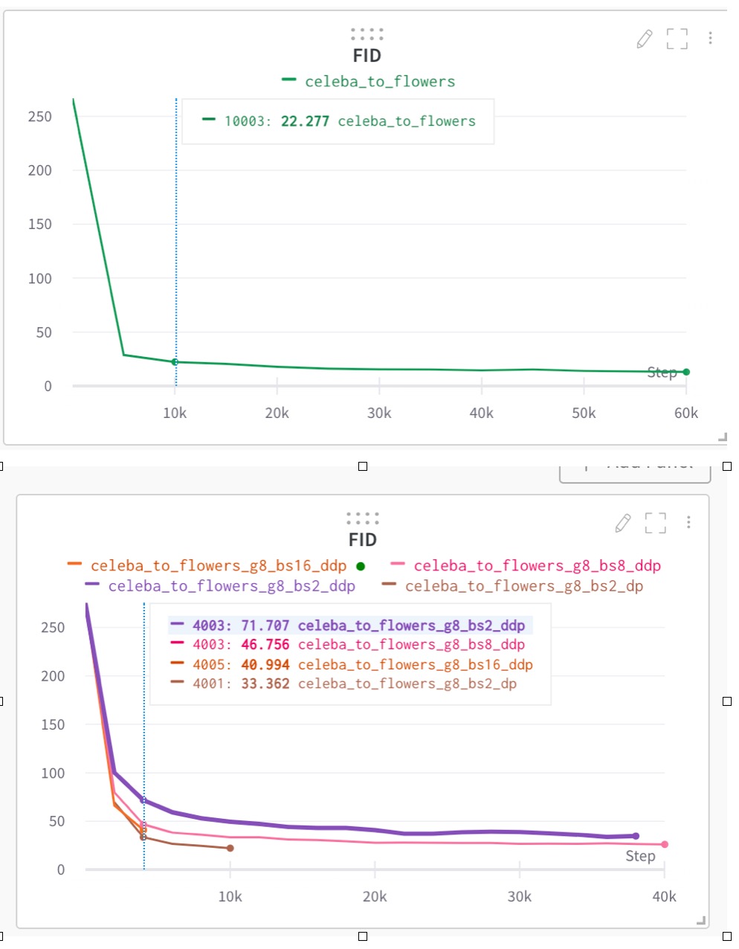Open the edit settings for the top FID panel
The image size is (739, 949).
[645, 39]
